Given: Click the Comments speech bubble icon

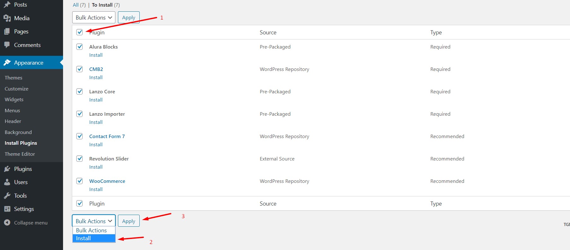Looking at the screenshot, I should pos(7,45).
